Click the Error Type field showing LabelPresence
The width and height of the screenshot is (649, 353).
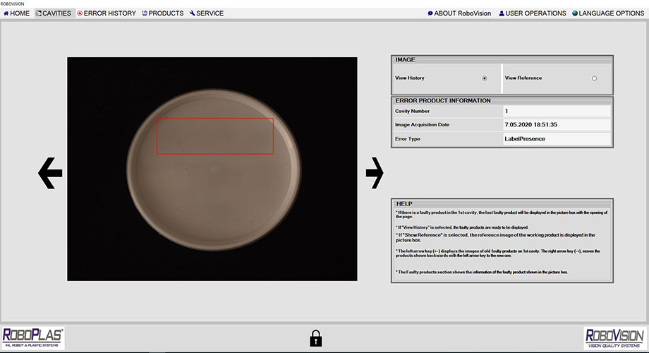[557, 139]
